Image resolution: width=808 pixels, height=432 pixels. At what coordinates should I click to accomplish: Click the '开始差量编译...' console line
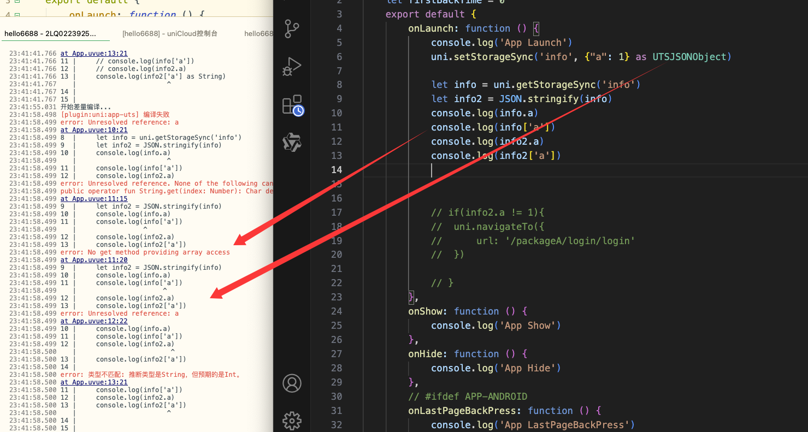(86, 107)
